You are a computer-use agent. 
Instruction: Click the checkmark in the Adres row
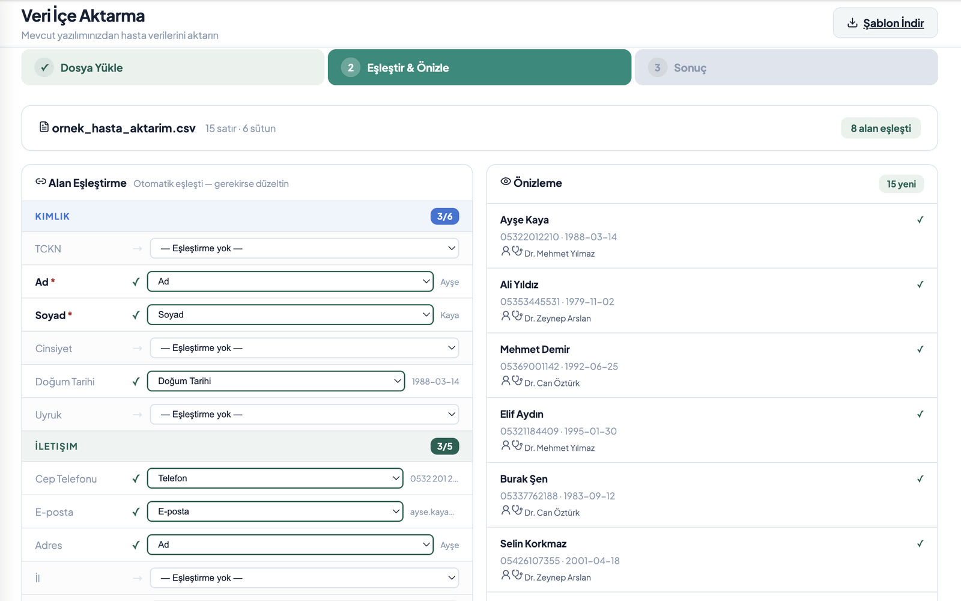click(x=136, y=545)
